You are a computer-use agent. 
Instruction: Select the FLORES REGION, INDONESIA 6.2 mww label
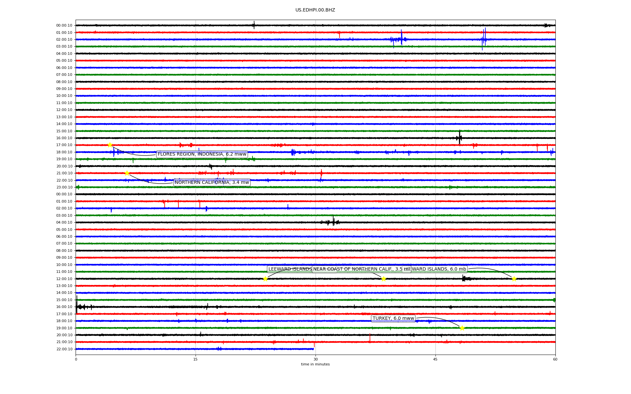point(202,154)
